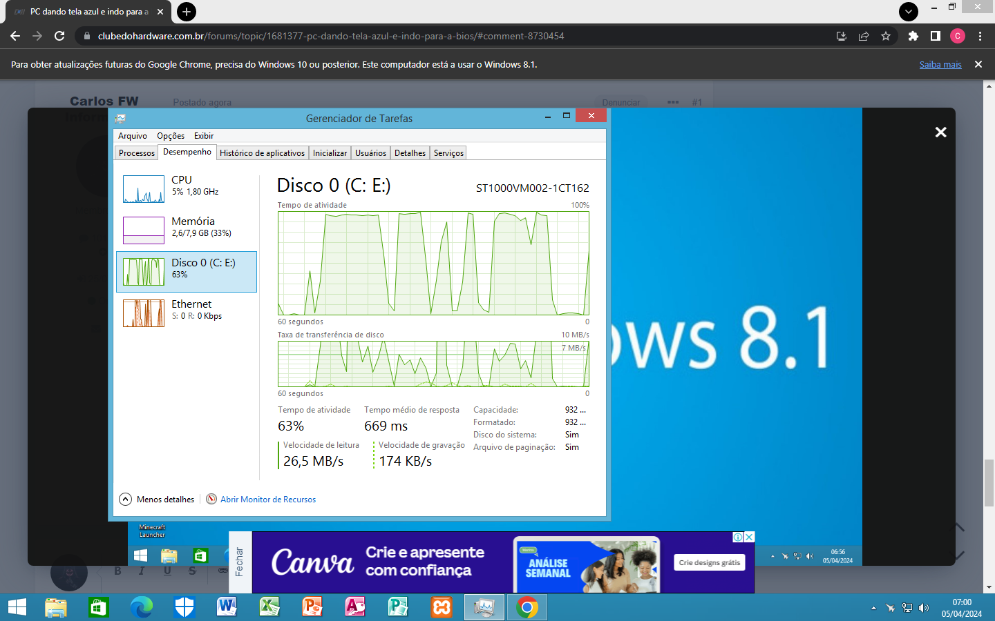
Task: Open 'Abrir Monitor de Recursos' link
Action: (268, 500)
